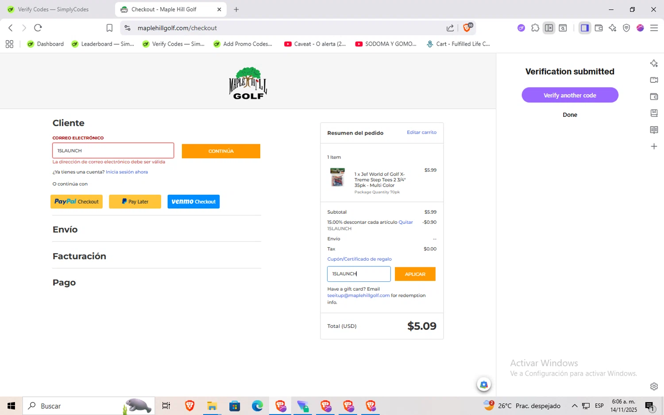
Task: Click the address bar URL
Action: pos(177,28)
